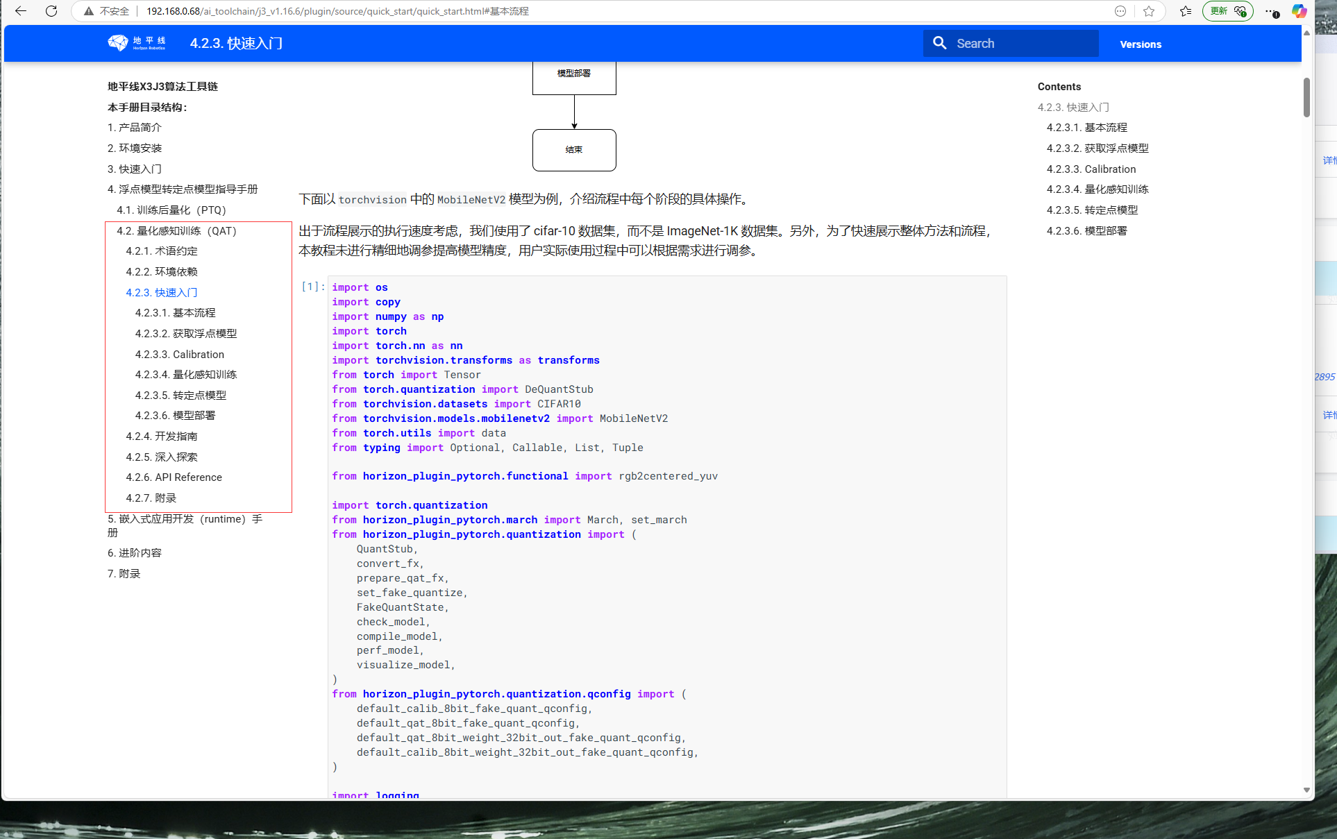
Task: Open the Versions dropdown
Action: pos(1141,44)
